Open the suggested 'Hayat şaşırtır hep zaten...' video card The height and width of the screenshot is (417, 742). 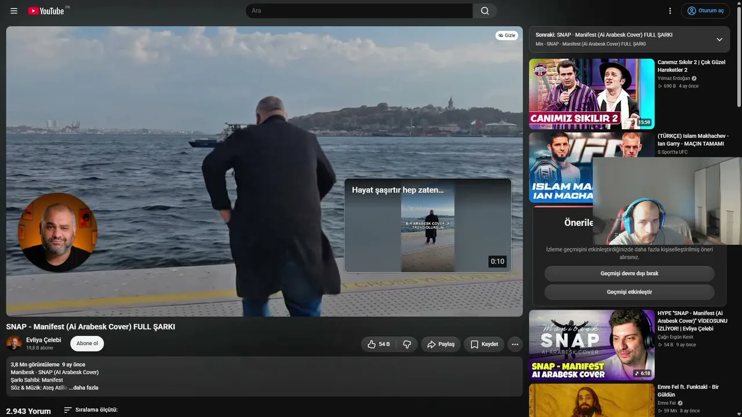click(x=428, y=225)
